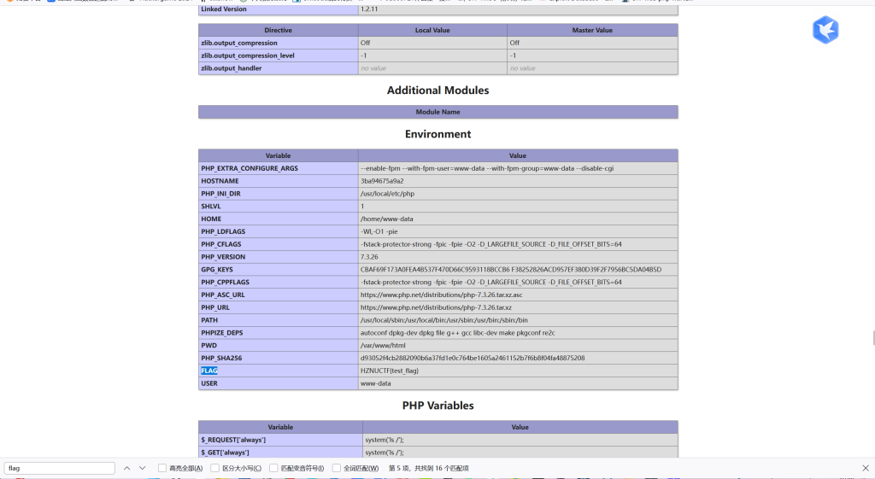Close the find bar
Image resolution: width=875 pixels, height=479 pixels.
tap(865, 469)
